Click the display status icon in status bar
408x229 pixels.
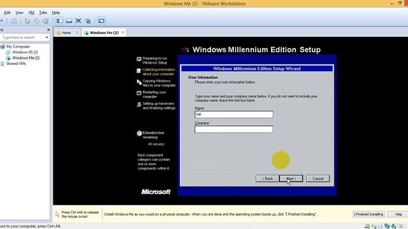tap(400, 226)
